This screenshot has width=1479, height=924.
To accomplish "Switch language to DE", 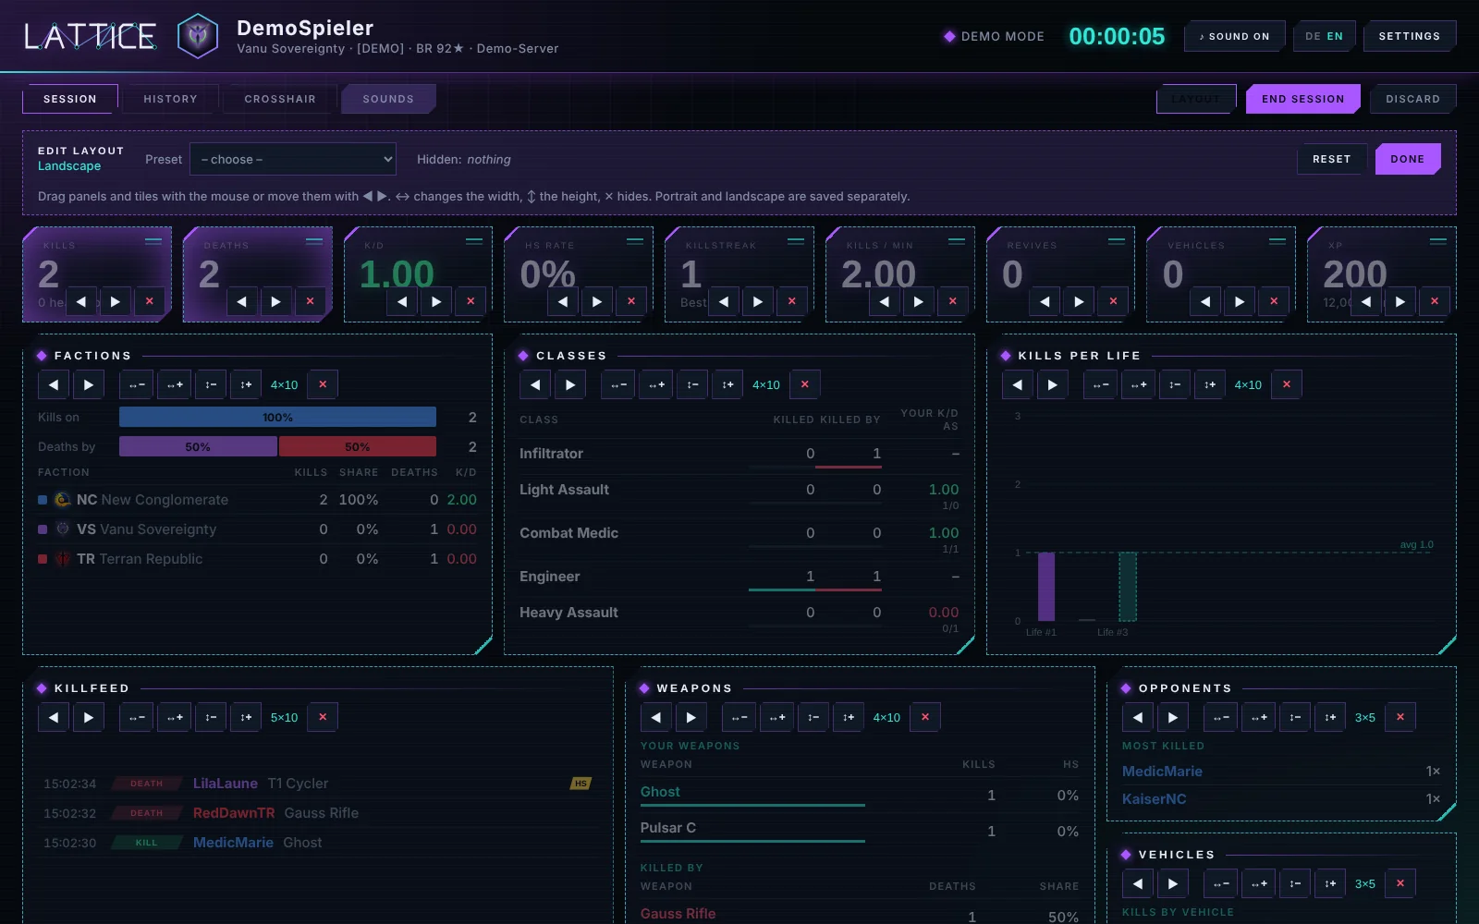I will (x=1313, y=36).
